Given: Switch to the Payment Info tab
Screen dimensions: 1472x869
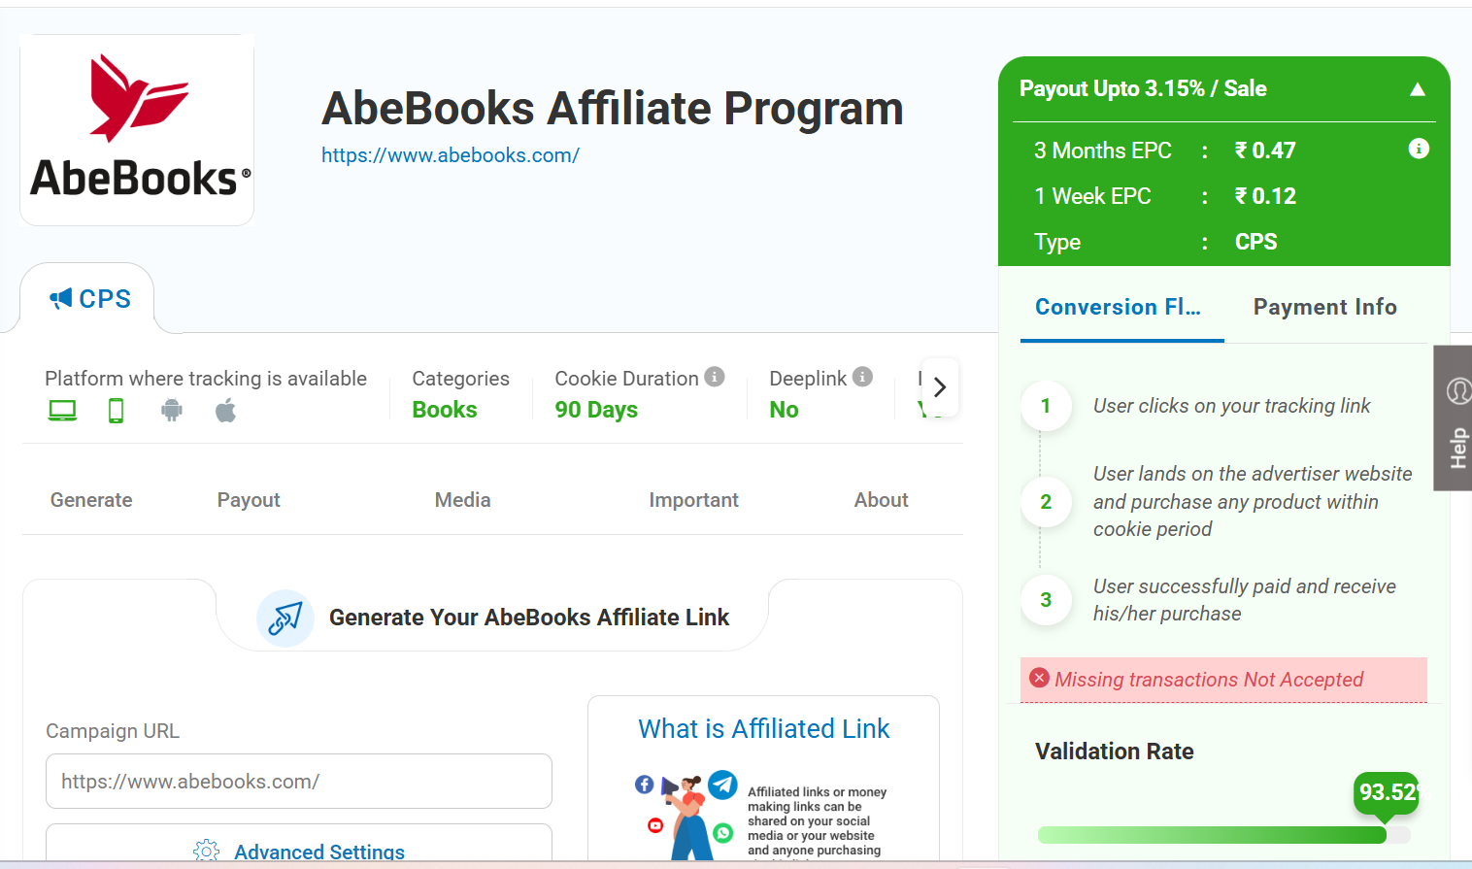Looking at the screenshot, I should coord(1324,307).
